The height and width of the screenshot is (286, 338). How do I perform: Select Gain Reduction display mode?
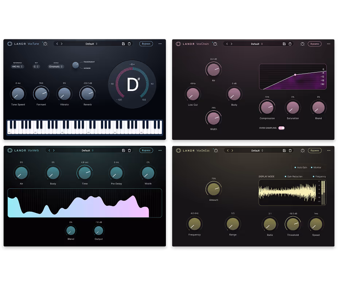[294, 177]
